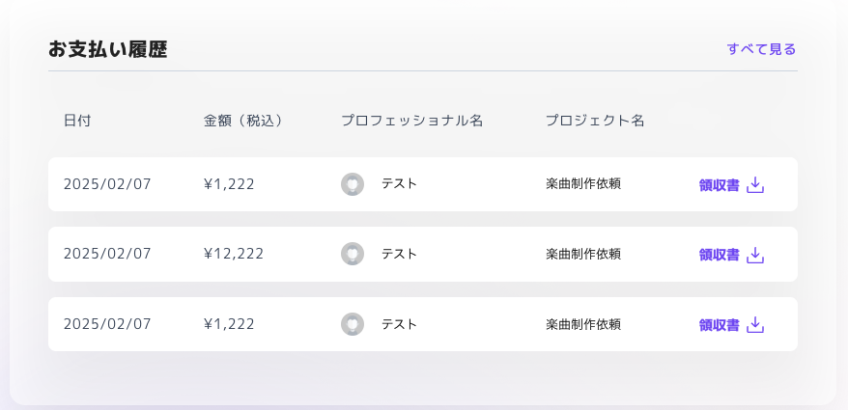848x410 pixels.
Task: Click the download icon in the top payment row
Action: pos(755,184)
